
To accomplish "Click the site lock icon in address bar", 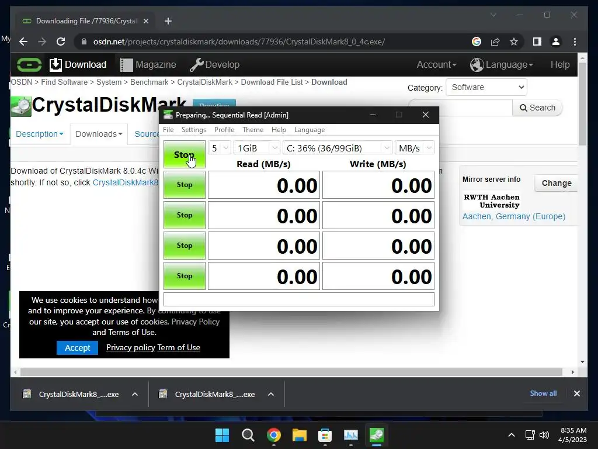I will tap(84, 42).
